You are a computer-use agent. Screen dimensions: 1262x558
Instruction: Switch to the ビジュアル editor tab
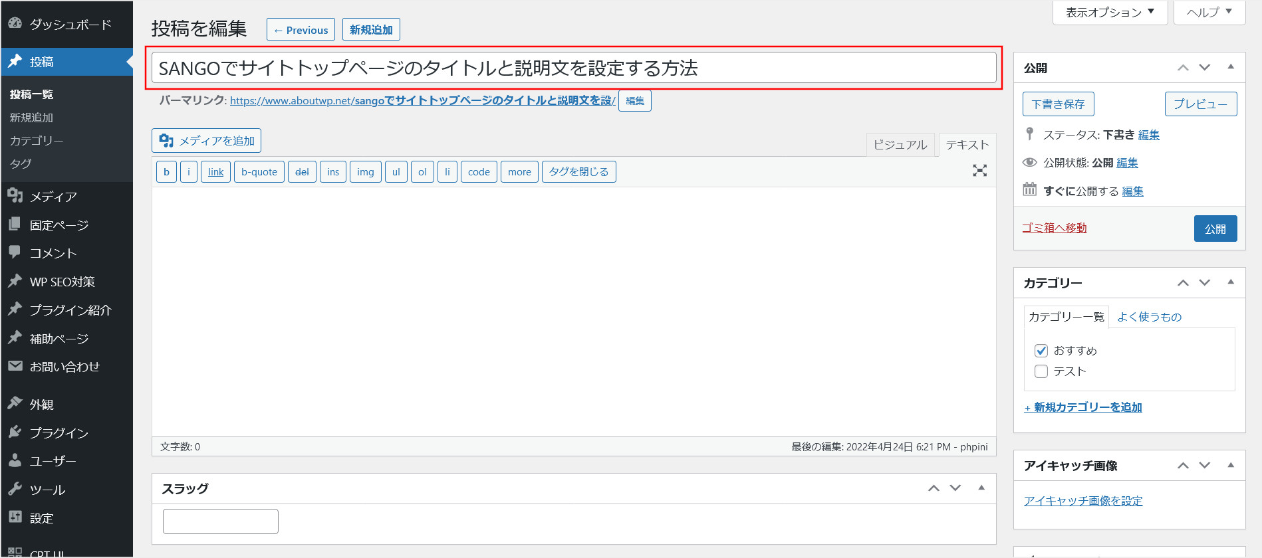point(900,145)
